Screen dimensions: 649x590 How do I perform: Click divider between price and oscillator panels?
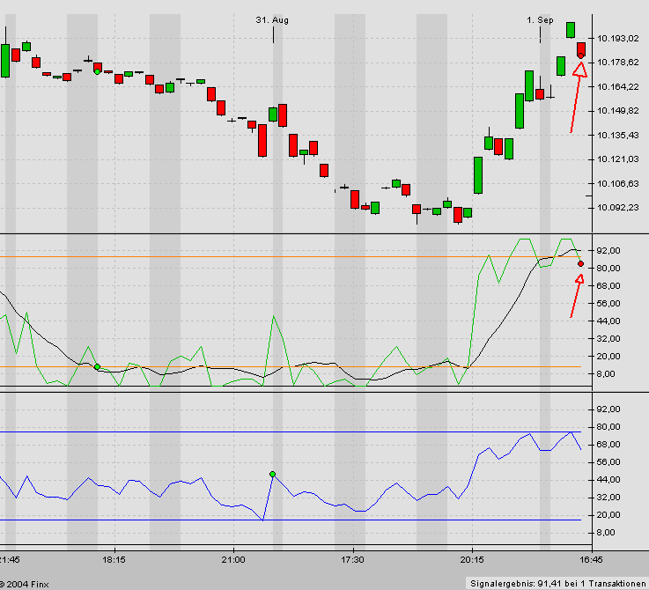pos(291,234)
